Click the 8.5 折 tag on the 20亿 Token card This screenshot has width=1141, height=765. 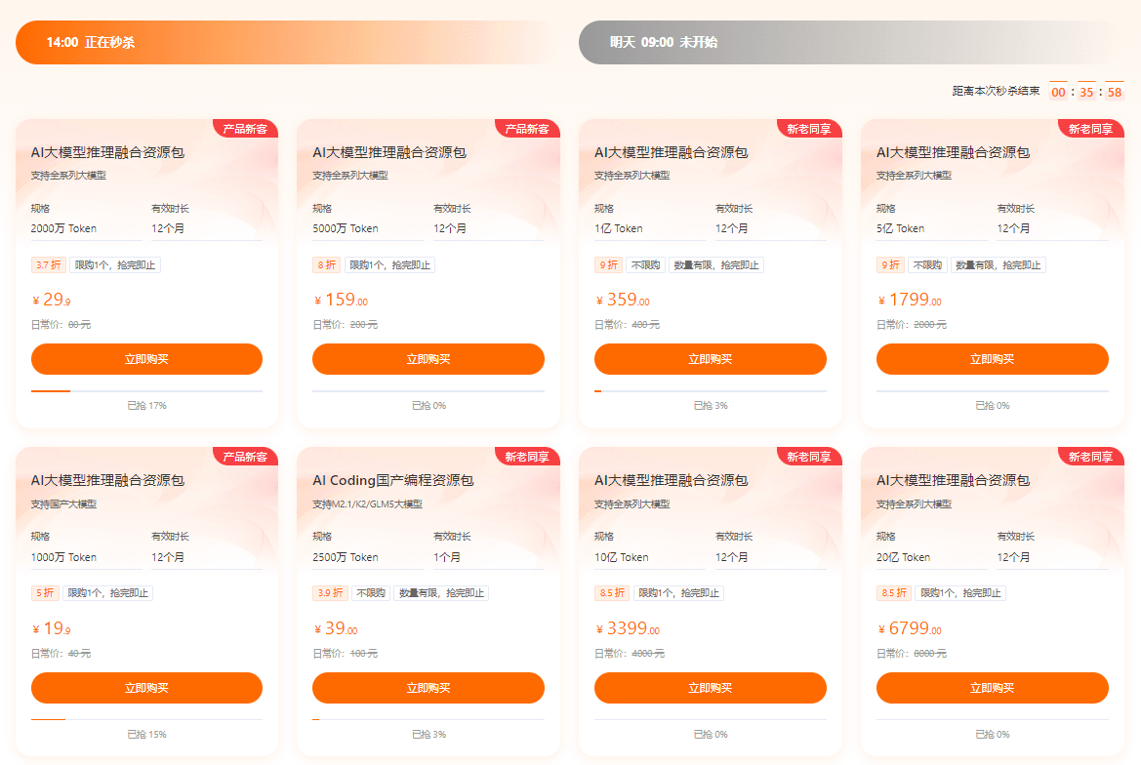pos(894,593)
